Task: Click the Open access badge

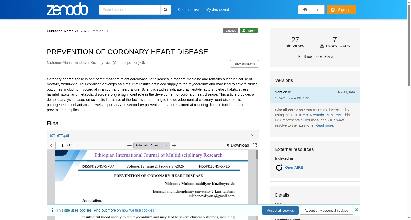Action: [249, 31]
